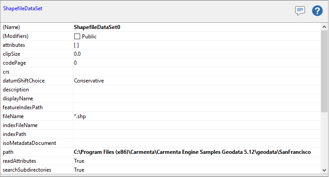This screenshot has height=177, width=329.
Task: Toggle the Public modifier checkbox
Action: click(77, 37)
